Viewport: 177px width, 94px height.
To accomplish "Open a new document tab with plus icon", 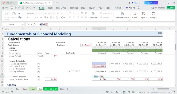I will click(x=54, y=3).
